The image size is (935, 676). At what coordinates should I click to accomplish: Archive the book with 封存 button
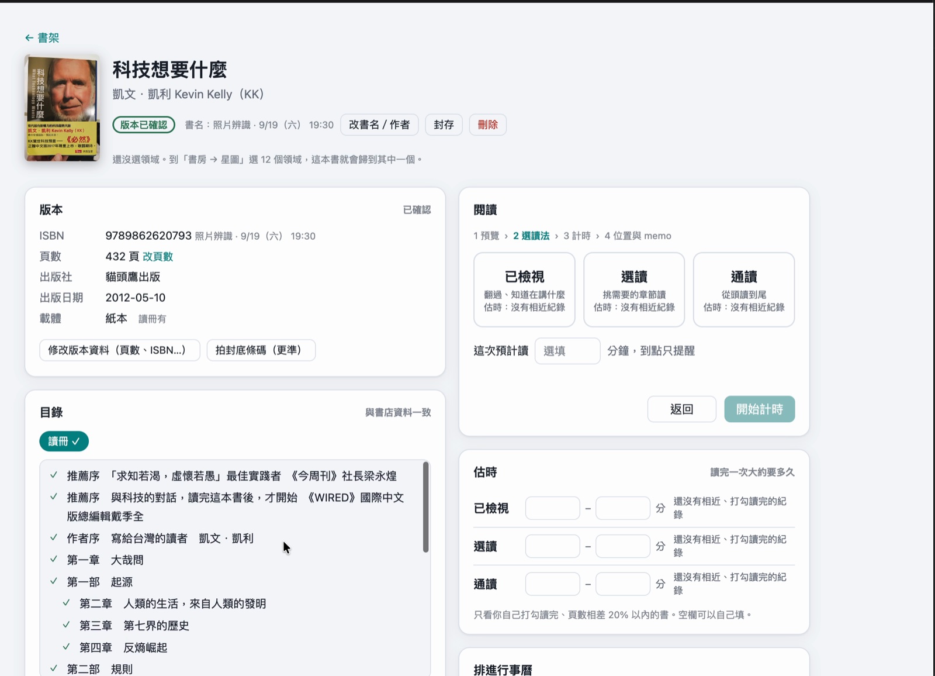click(x=444, y=125)
